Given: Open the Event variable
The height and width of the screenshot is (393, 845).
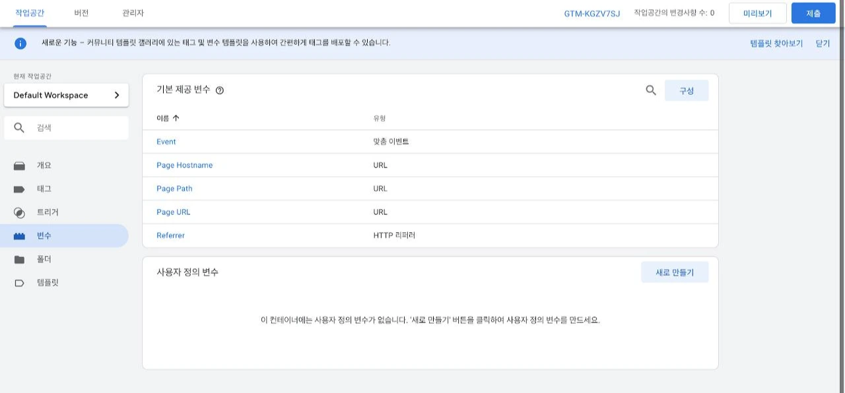Looking at the screenshot, I should pyautogui.click(x=166, y=142).
